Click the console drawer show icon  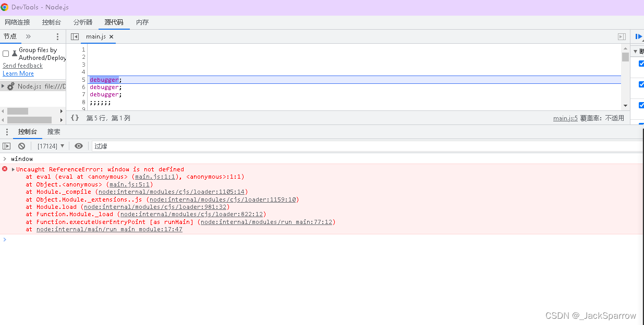point(6,146)
